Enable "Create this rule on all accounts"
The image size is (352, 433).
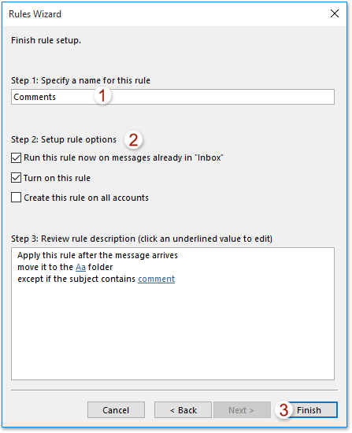click(x=16, y=198)
